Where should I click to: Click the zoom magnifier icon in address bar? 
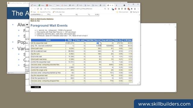click(x=105, y=9)
